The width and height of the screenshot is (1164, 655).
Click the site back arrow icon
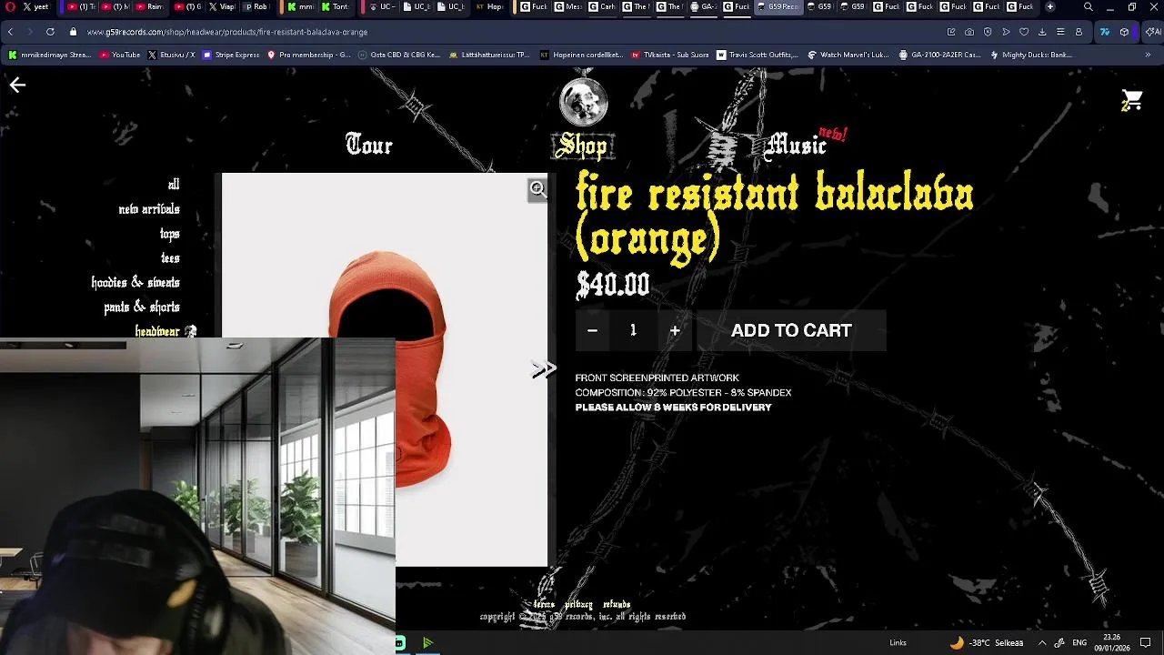[x=17, y=85]
